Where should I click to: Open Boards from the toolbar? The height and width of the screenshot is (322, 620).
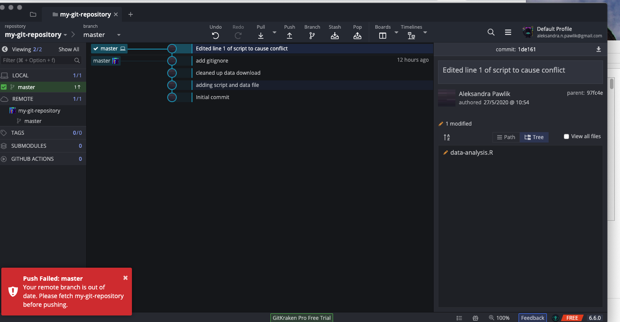click(383, 36)
